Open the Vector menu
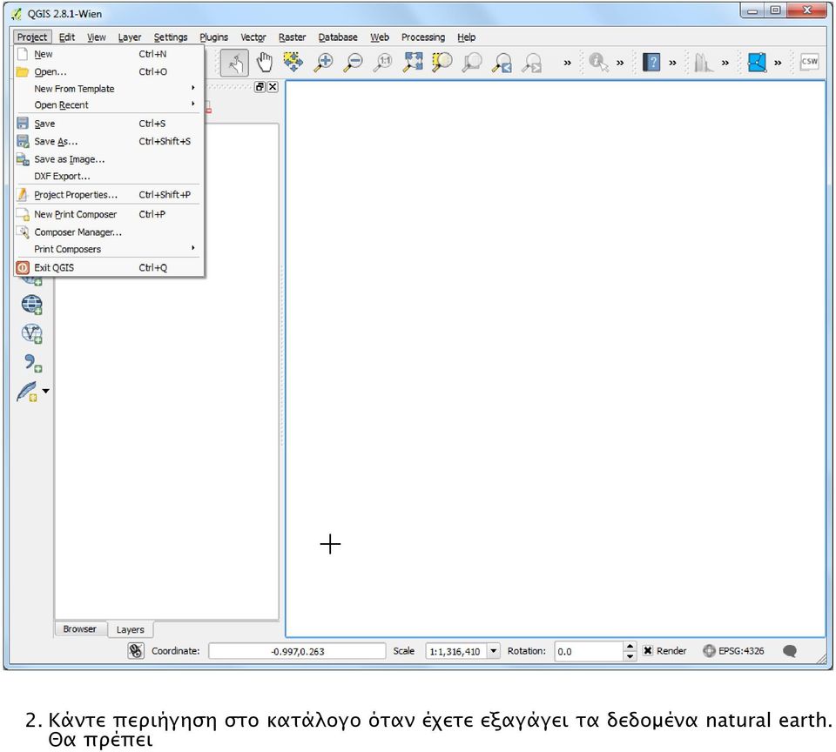This screenshot has height=752, width=836. 253,37
